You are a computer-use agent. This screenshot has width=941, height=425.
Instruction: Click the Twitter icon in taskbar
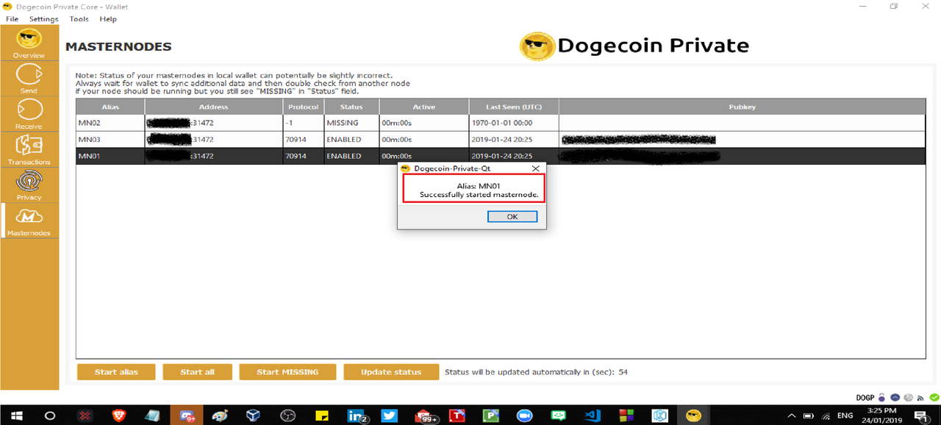pyautogui.click(x=389, y=415)
